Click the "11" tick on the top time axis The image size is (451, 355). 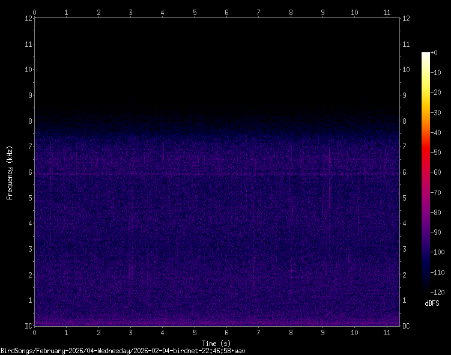[x=386, y=12]
